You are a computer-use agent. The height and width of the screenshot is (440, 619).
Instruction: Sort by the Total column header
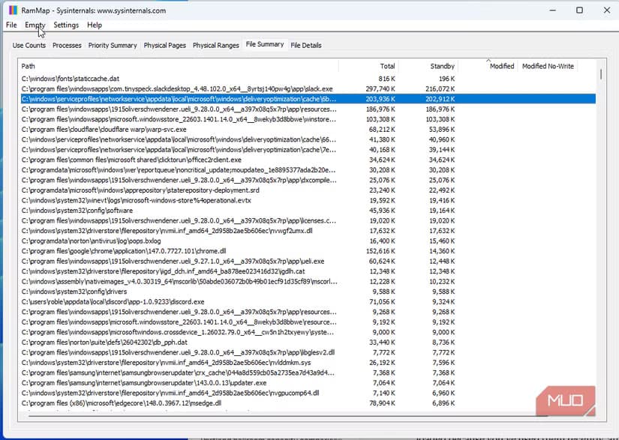pyautogui.click(x=368, y=66)
